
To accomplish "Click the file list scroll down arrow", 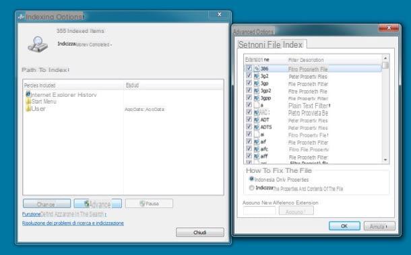I will [x=385, y=159].
